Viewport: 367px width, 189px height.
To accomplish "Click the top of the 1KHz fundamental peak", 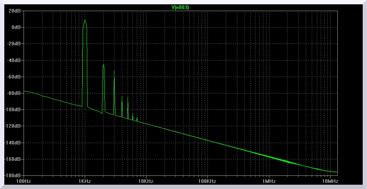I will tap(85, 20).
